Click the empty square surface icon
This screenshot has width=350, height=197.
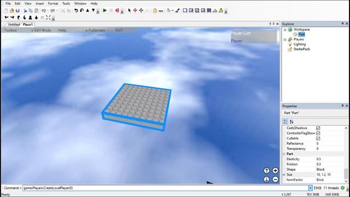185,10
